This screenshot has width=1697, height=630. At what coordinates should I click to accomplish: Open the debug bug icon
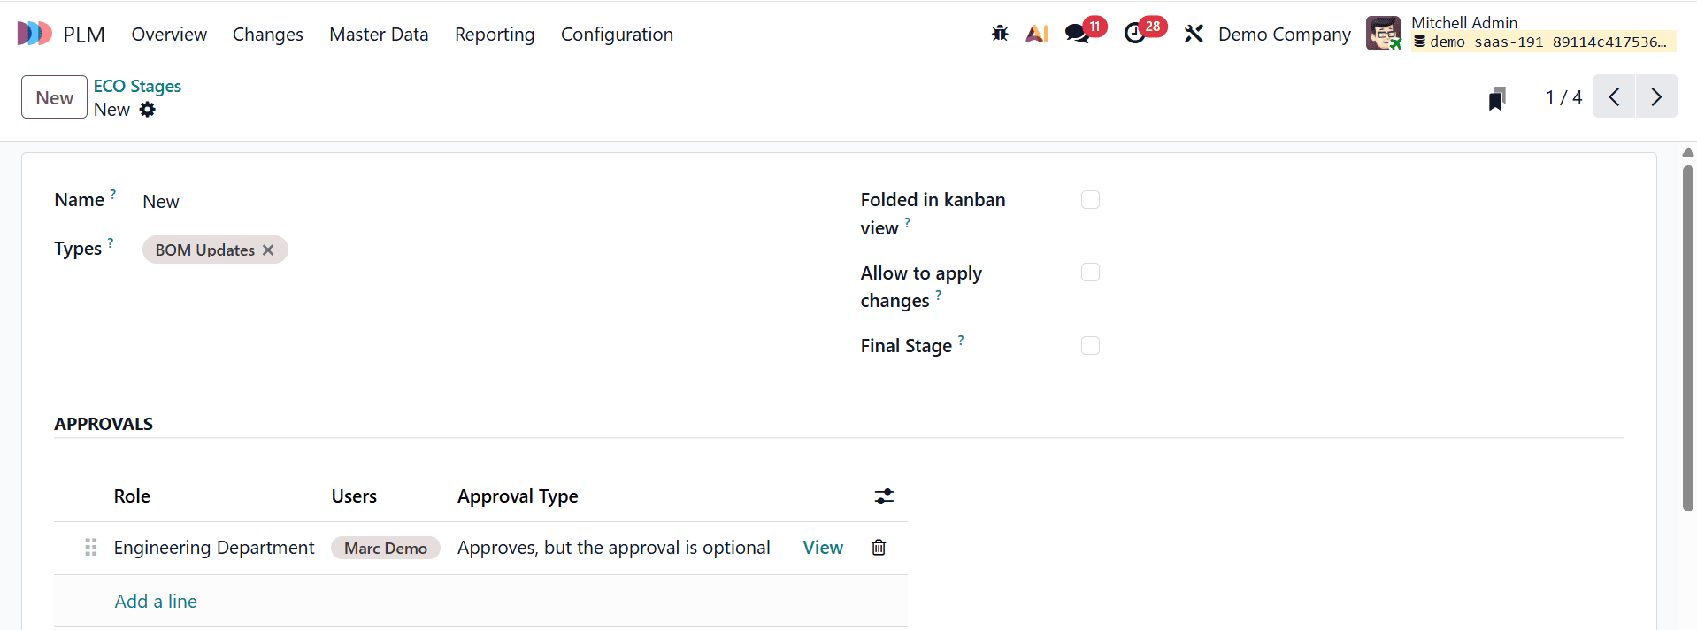pos(999,33)
